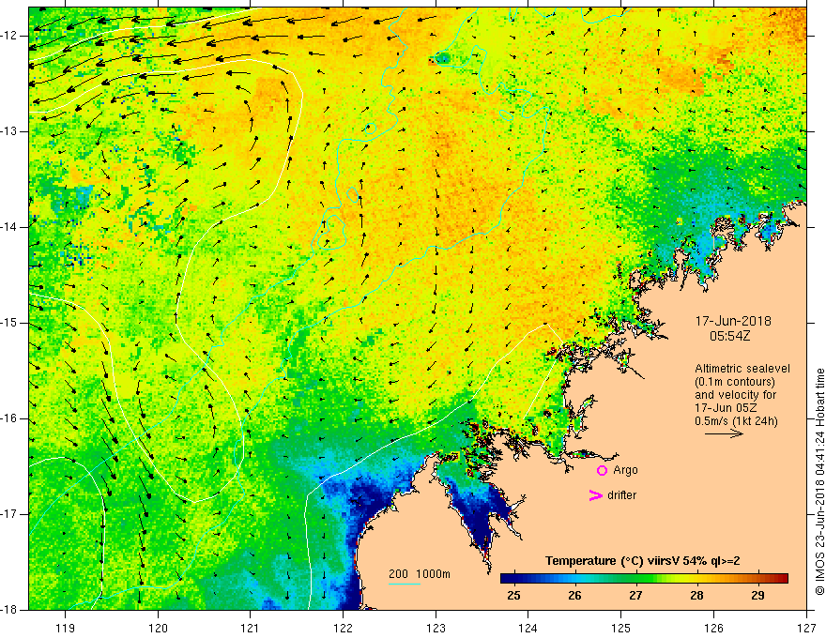Click longitude axis label 125
The height and width of the screenshot is (638, 826).
click(621, 628)
